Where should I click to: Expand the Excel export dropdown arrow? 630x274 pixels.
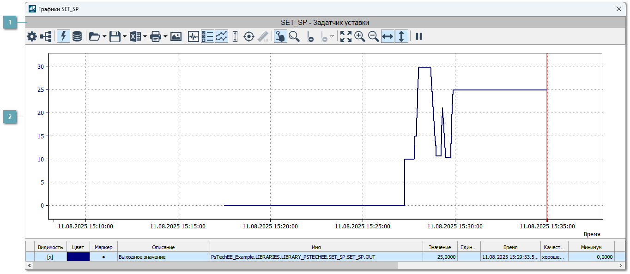tap(145, 37)
